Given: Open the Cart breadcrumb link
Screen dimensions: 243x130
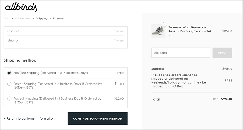Looking at the screenshot, I should (6, 18).
